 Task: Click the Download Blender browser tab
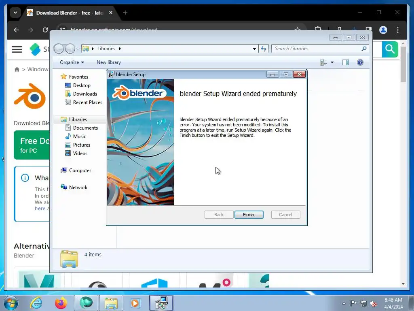[69, 13]
